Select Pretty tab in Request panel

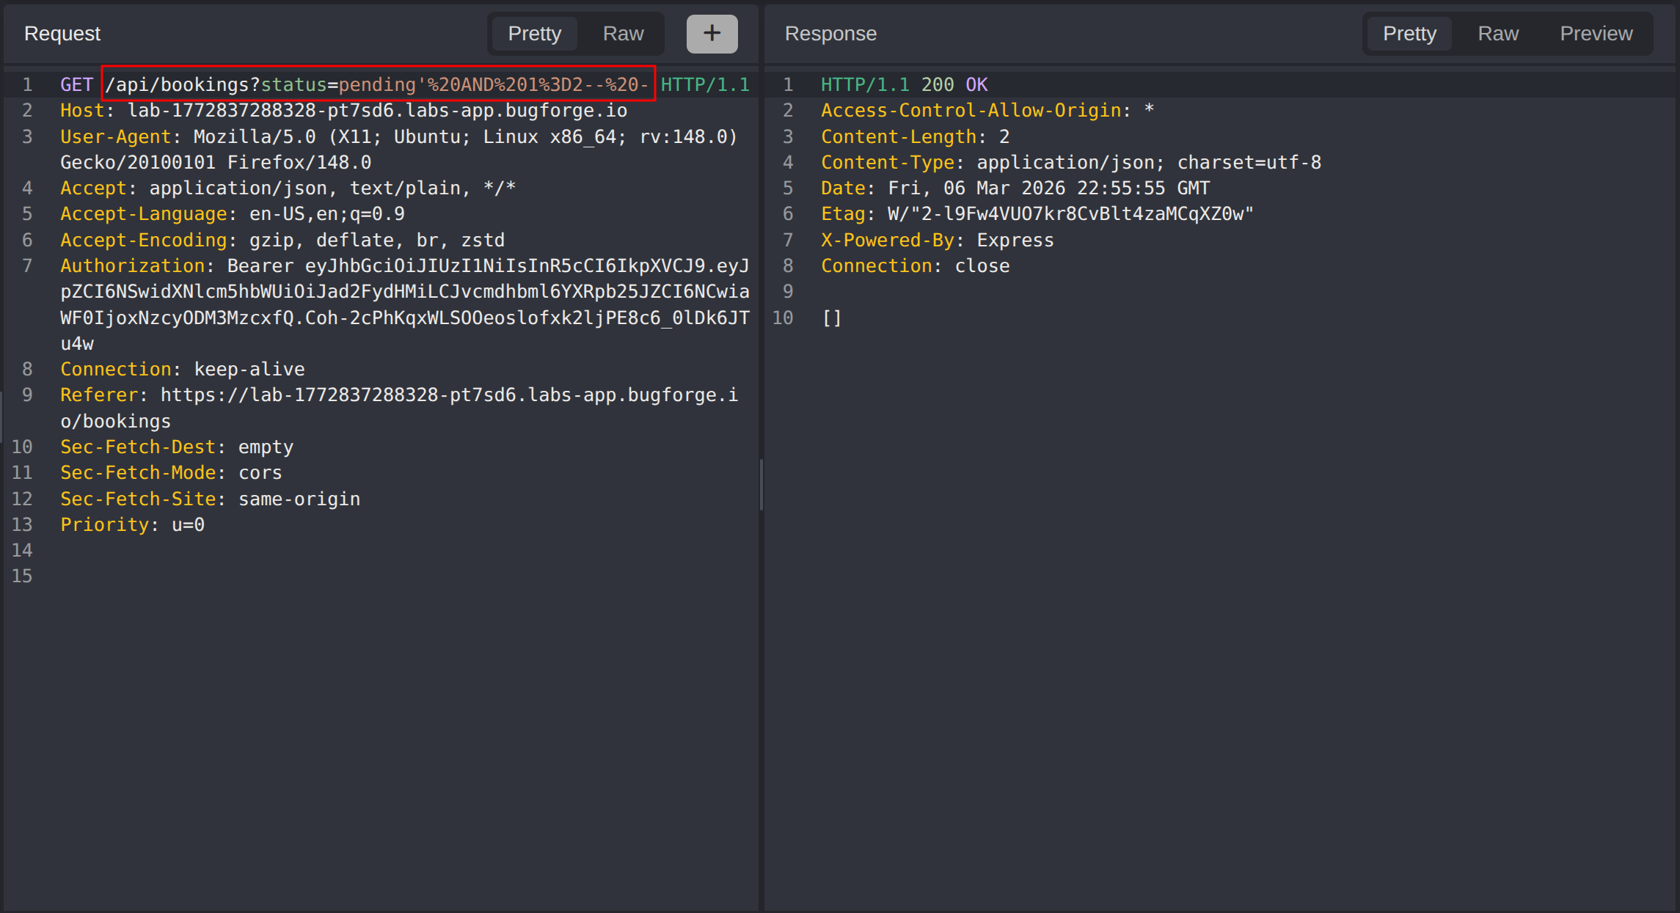click(x=534, y=34)
